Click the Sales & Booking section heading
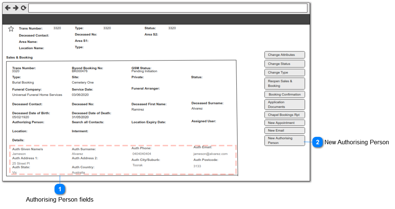 (x=19, y=57)
